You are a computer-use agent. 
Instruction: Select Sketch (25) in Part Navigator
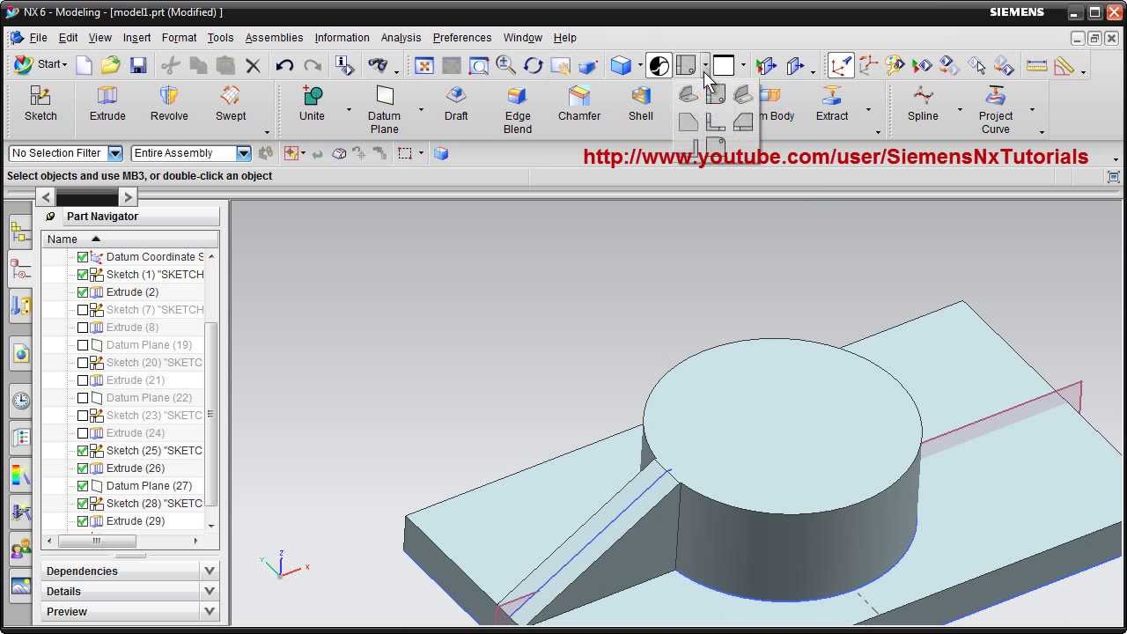(x=146, y=451)
